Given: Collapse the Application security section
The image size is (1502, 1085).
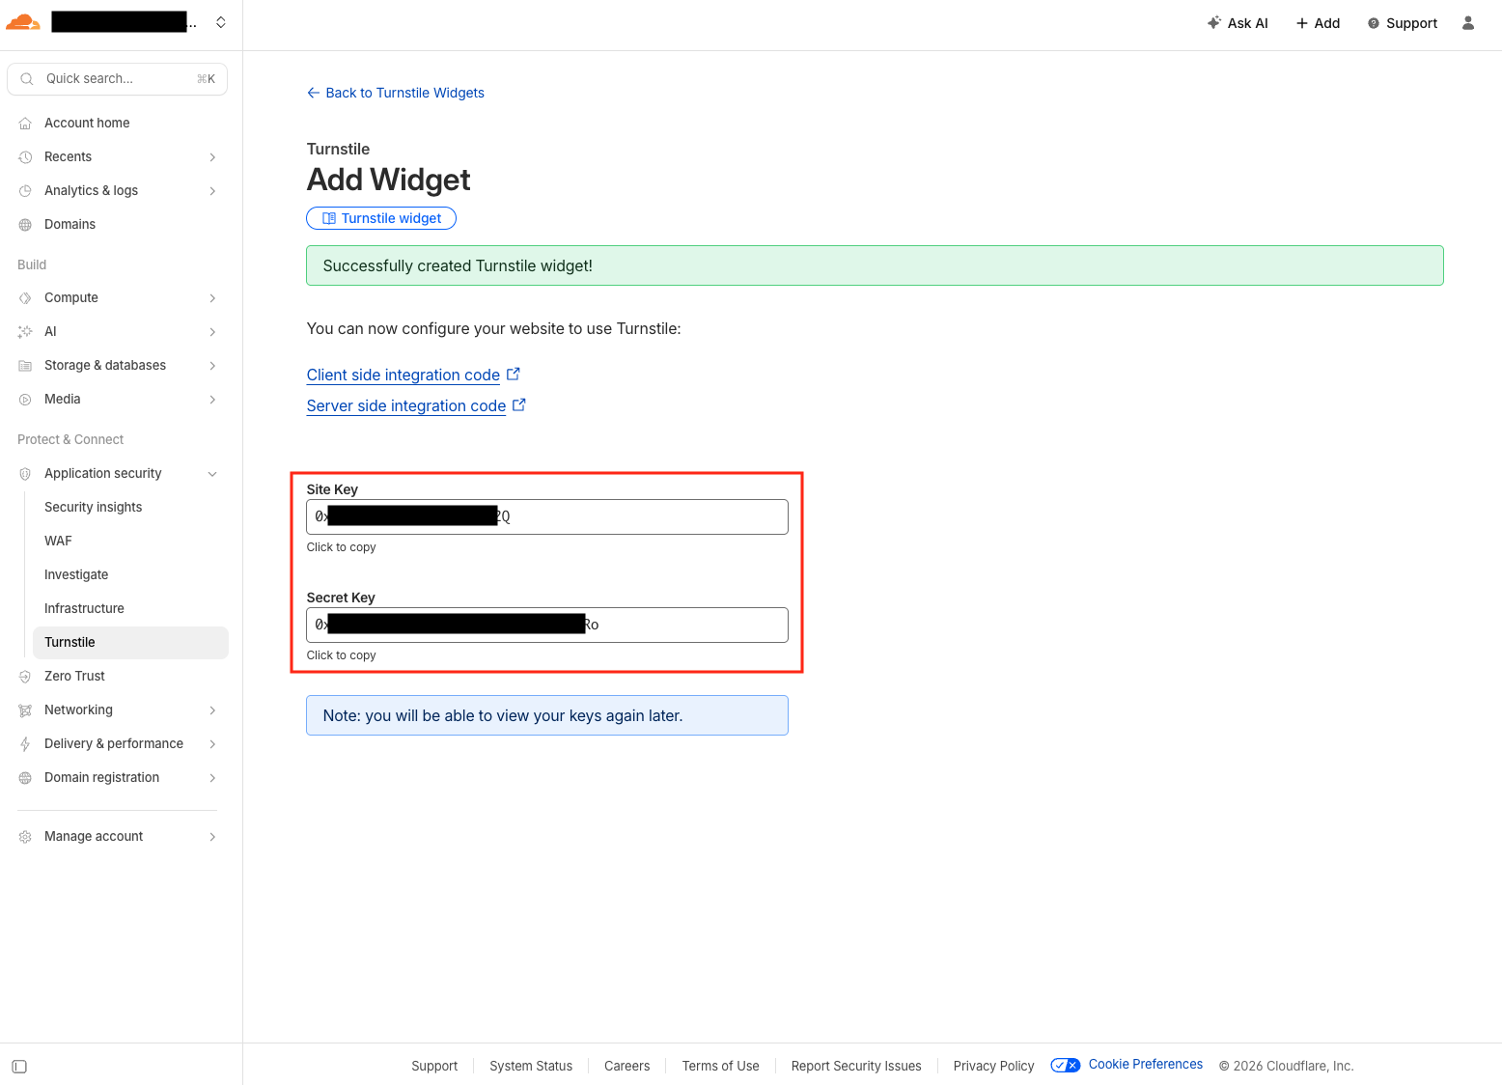Looking at the screenshot, I should [x=212, y=474].
